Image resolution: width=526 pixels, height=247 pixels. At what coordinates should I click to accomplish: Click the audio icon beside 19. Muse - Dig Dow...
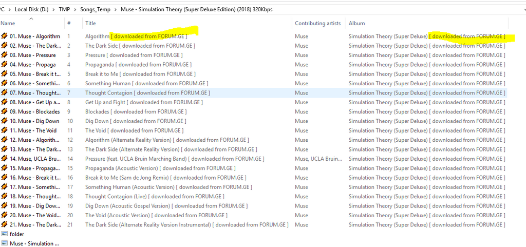click(4, 206)
